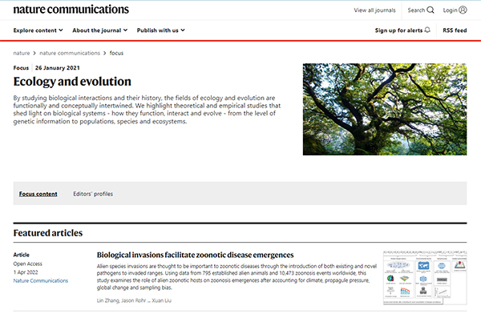The image size is (481, 314).
Task: Open Nature Communications journal link under article
Action: tap(41, 280)
